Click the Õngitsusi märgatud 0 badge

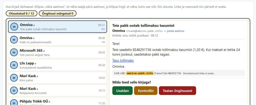pyautogui.click(x=58, y=13)
